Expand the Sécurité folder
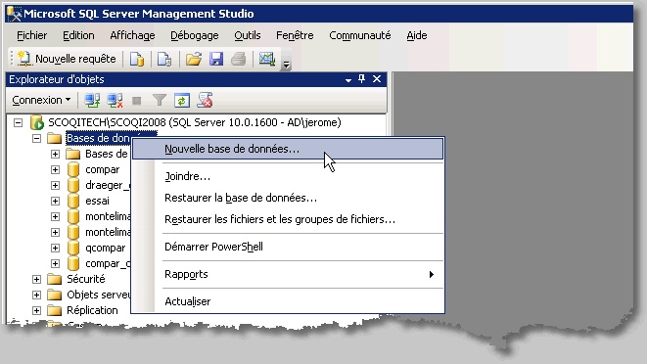The height and width of the screenshot is (364, 647). tap(37, 280)
